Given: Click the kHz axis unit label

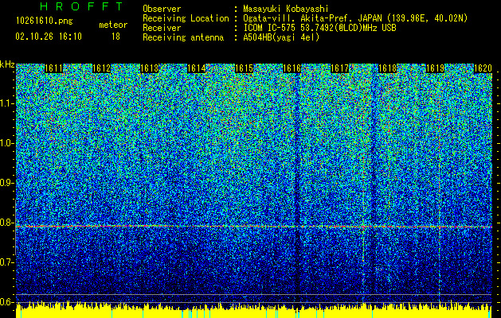Looking at the screenshot, I should pos(7,64).
